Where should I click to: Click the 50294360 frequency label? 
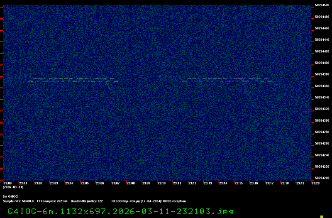click(x=322, y=86)
